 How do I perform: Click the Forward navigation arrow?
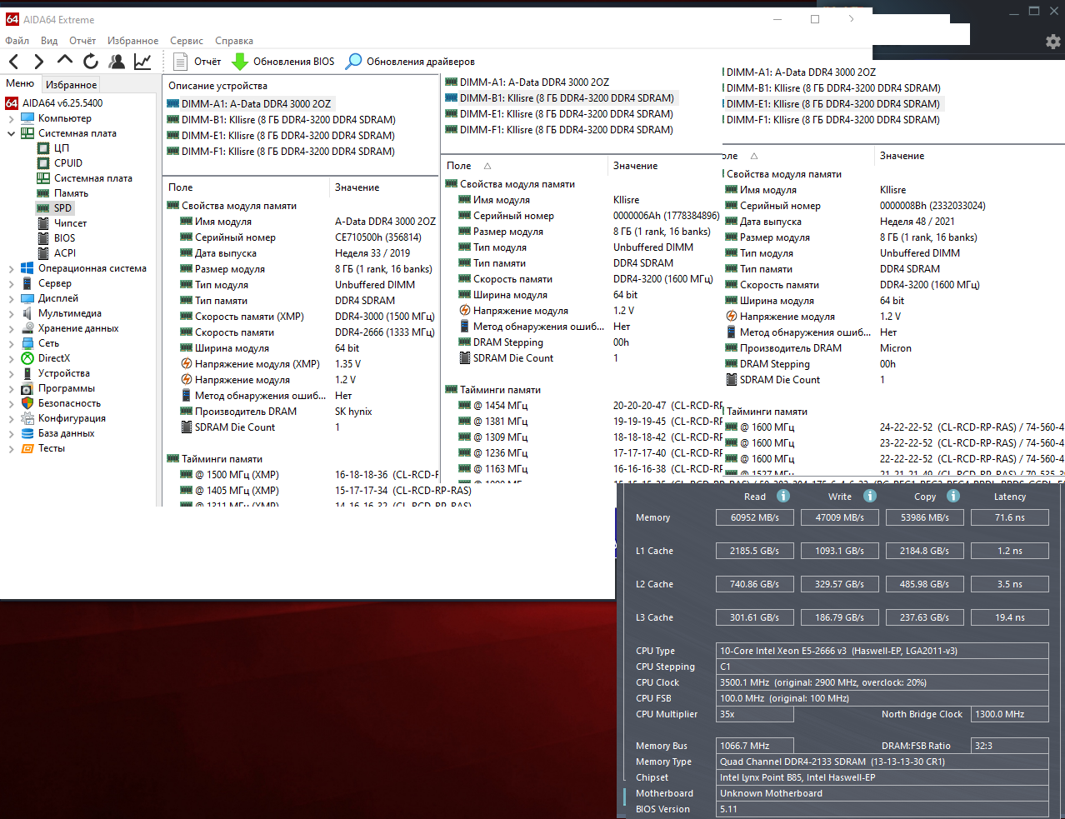(38, 61)
